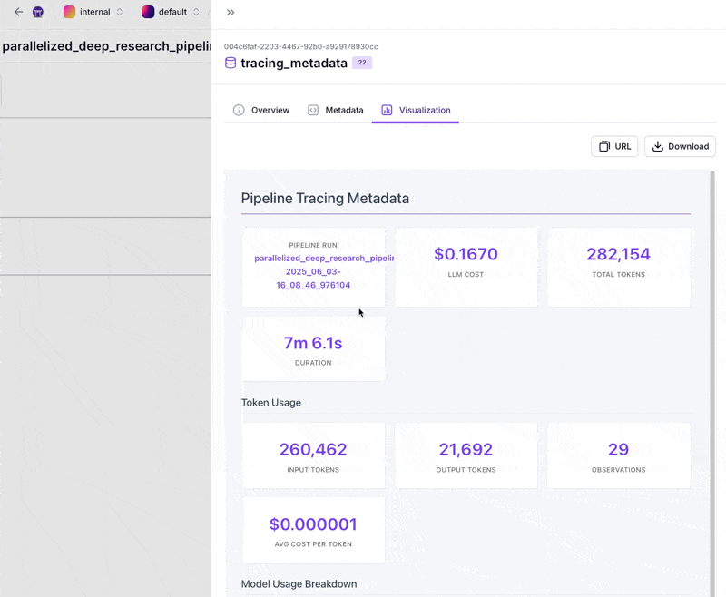This screenshot has height=597, width=726.
Task: Click the internal workspace avatar icon
Action: click(x=69, y=12)
